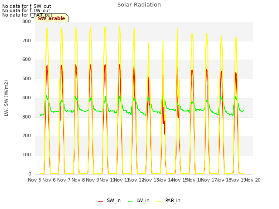
Task: Click the Nov 5 x-axis tick label
Action: click(x=35, y=180)
